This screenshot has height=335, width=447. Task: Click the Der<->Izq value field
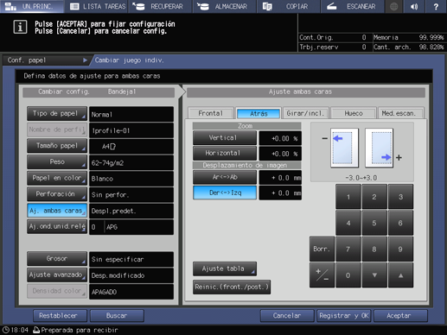(280, 193)
